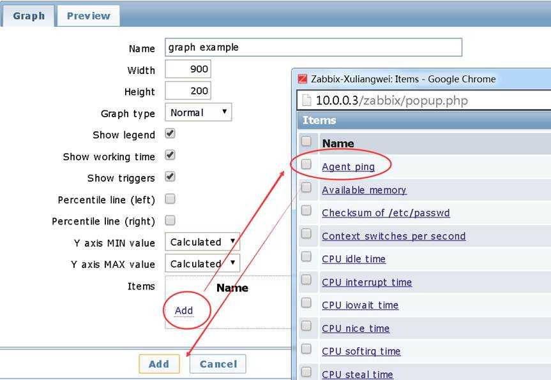This screenshot has height=380, width=551.
Task: Check the Checksum of /etc/passwd checkbox
Action: tap(306, 210)
